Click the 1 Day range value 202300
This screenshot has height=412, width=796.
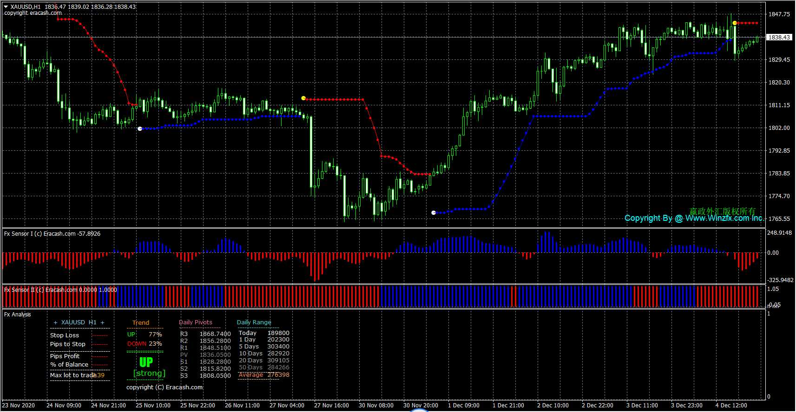pos(278,339)
